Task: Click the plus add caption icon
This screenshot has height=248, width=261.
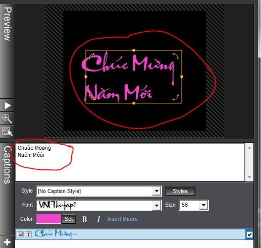Action: (x=7, y=242)
